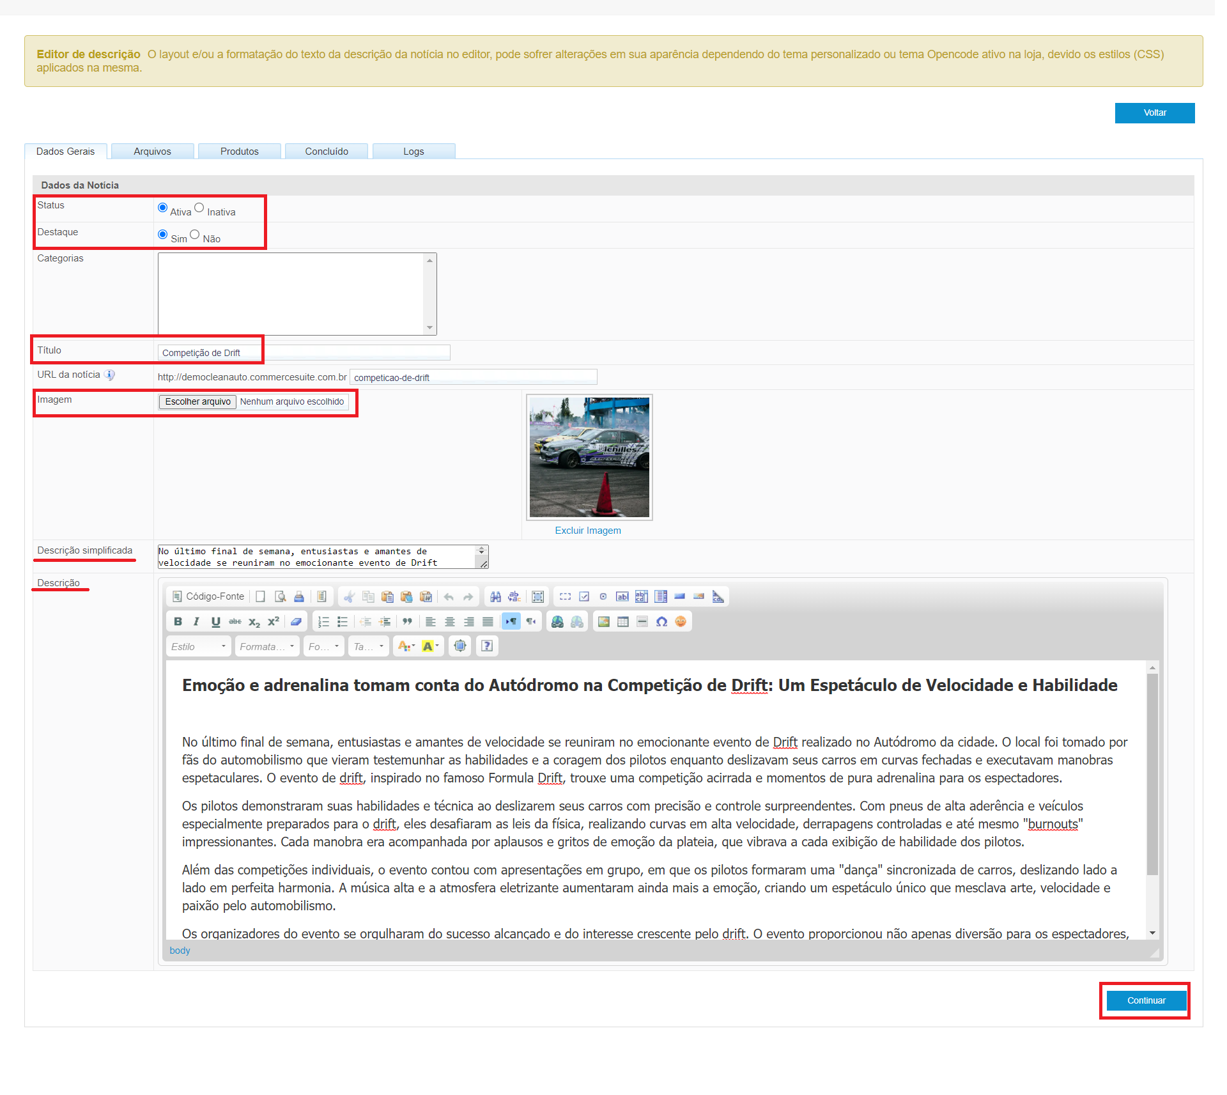Insert a table into the description
The width and height of the screenshot is (1227, 1095).
[622, 621]
